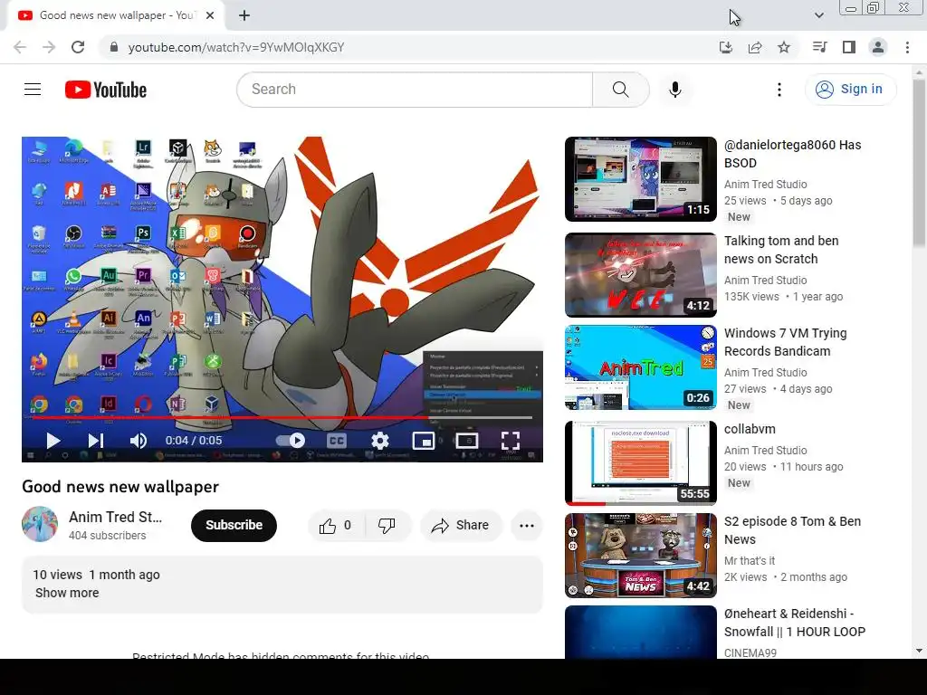927x695 pixels.
Task: Enable miniplayer mode
Action: (x=424, y=441)
